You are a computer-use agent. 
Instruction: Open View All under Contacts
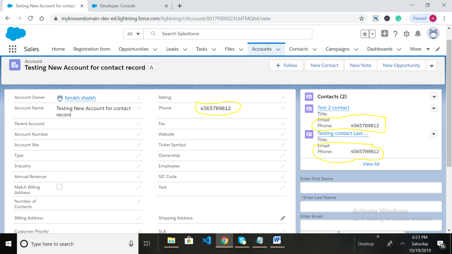(371, 164)
